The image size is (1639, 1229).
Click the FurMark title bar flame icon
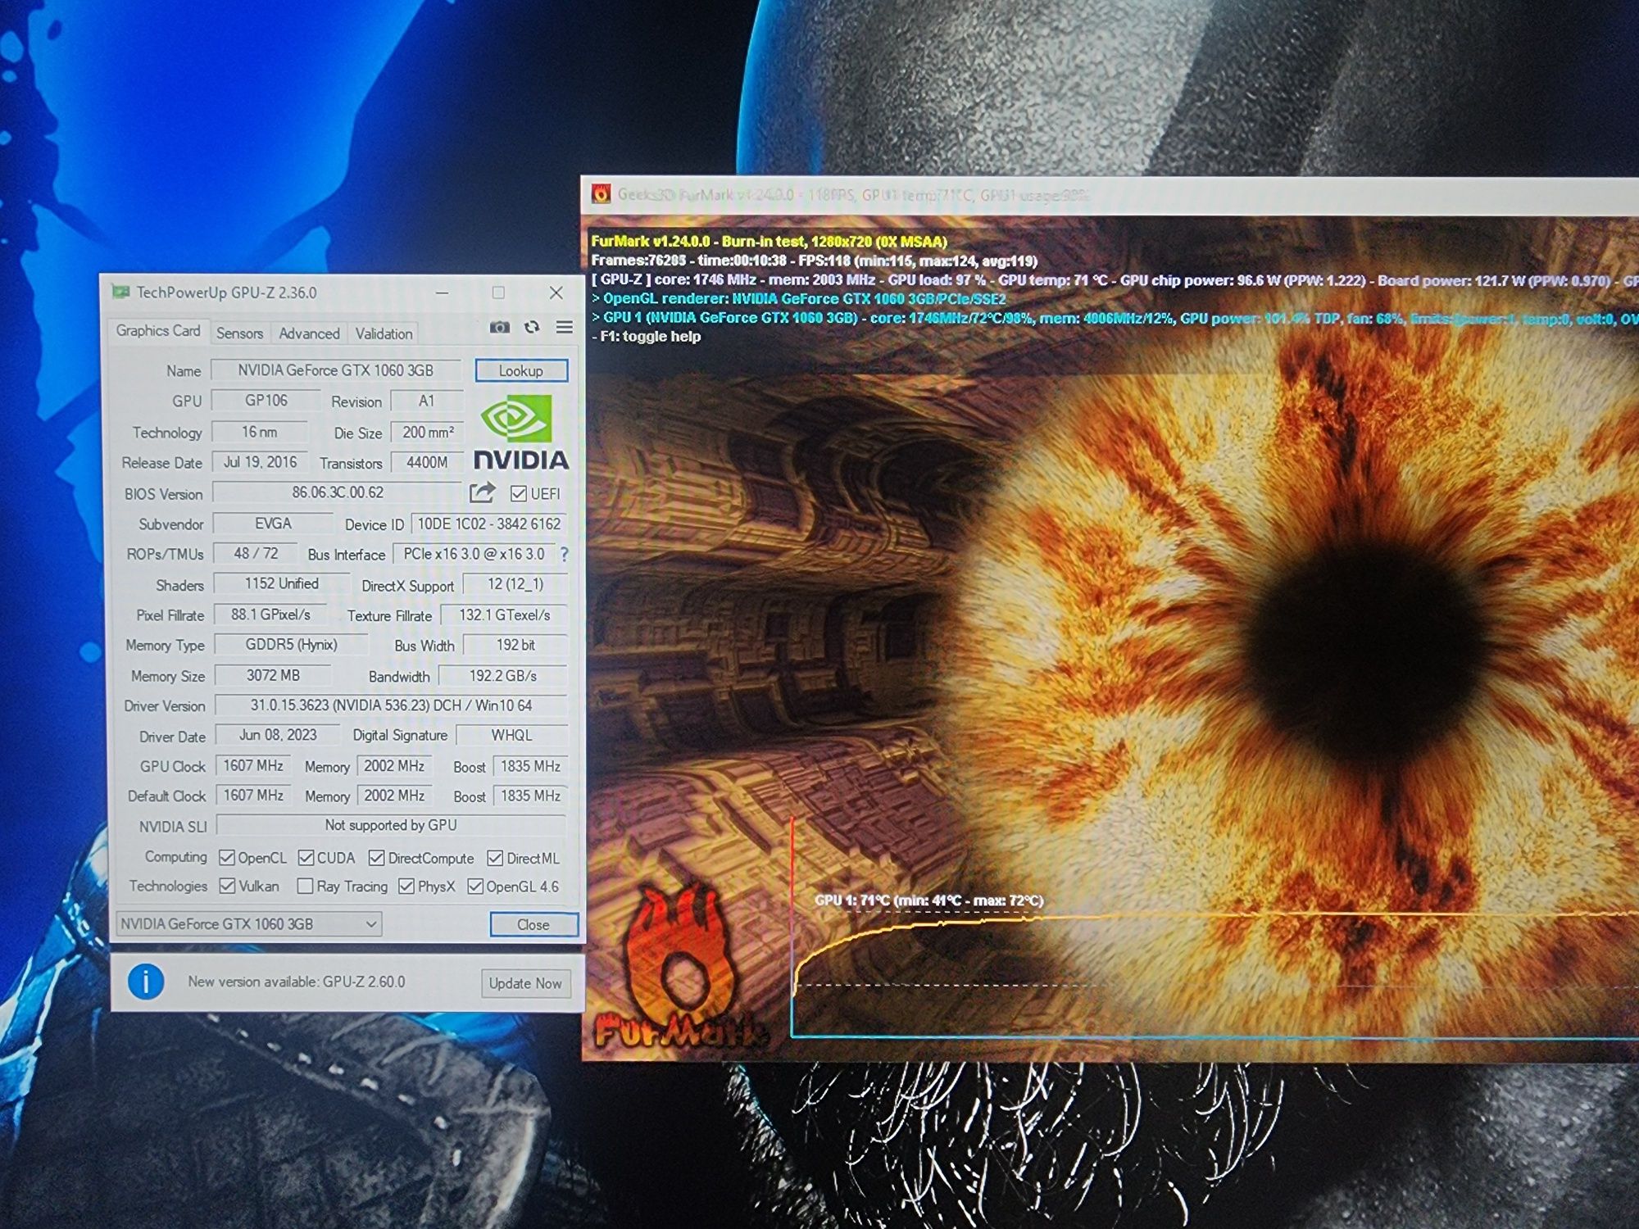tap(601, 194)
